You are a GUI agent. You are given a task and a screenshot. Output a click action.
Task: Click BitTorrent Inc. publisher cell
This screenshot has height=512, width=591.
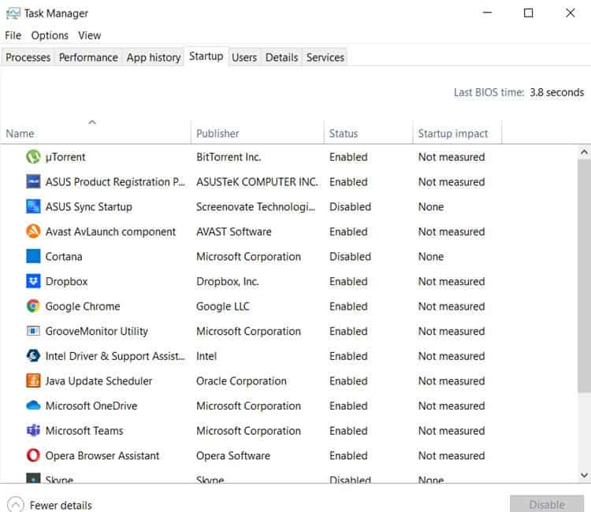(229, 157)
